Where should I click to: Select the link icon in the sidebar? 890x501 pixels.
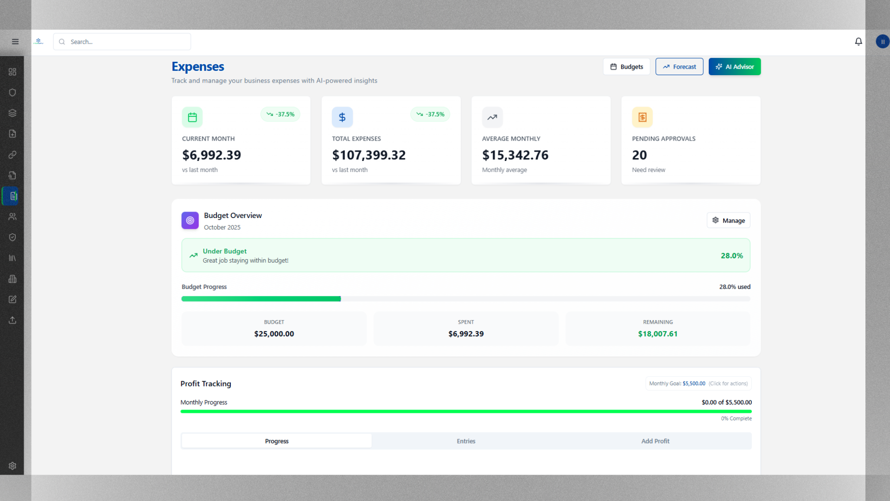click(x=13, y=155)
